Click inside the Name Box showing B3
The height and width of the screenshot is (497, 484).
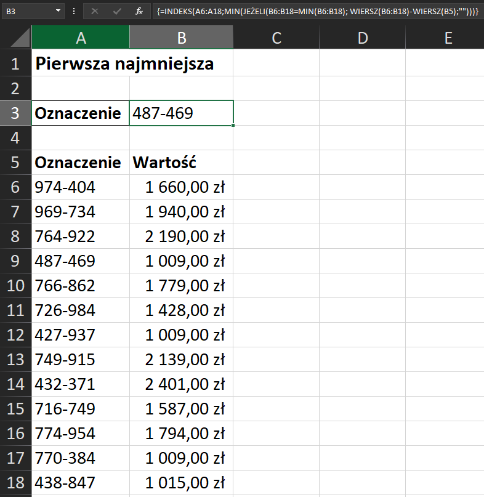tap(28, 11)
